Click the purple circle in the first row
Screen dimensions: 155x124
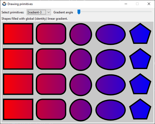(x=81, y=34)
